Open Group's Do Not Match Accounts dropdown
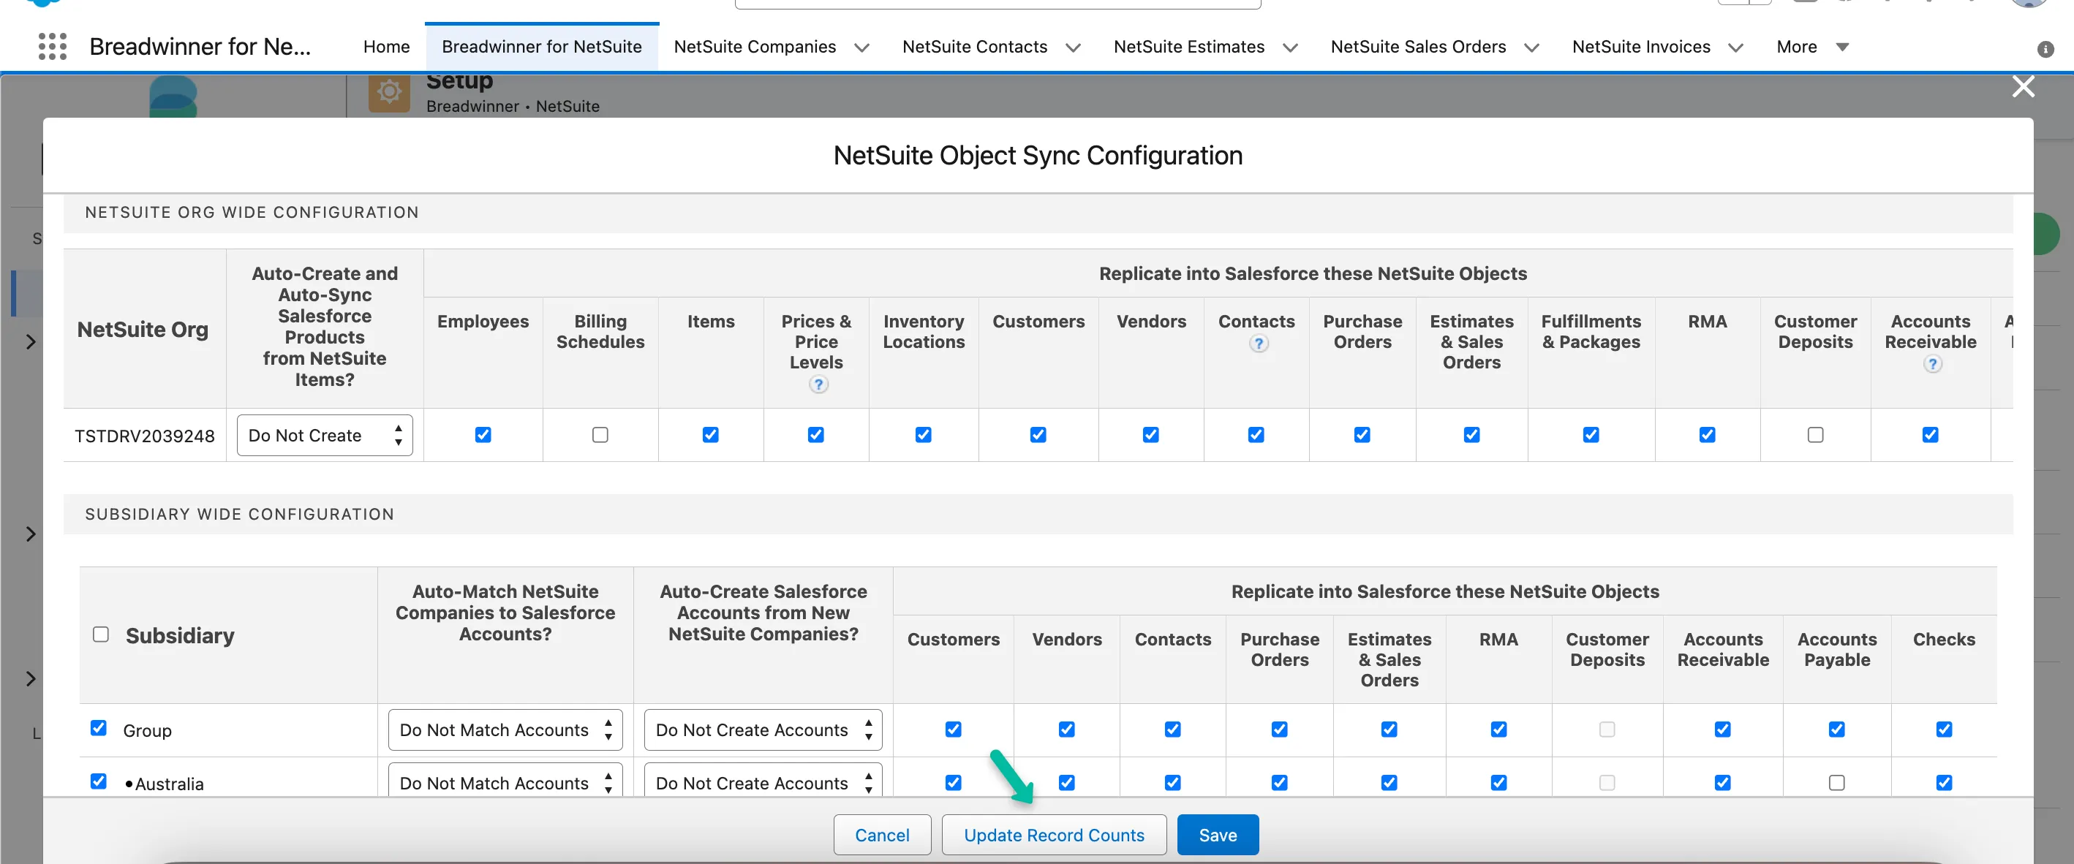The width and height of the screenshot is (2074, 864). coord(505,730)
